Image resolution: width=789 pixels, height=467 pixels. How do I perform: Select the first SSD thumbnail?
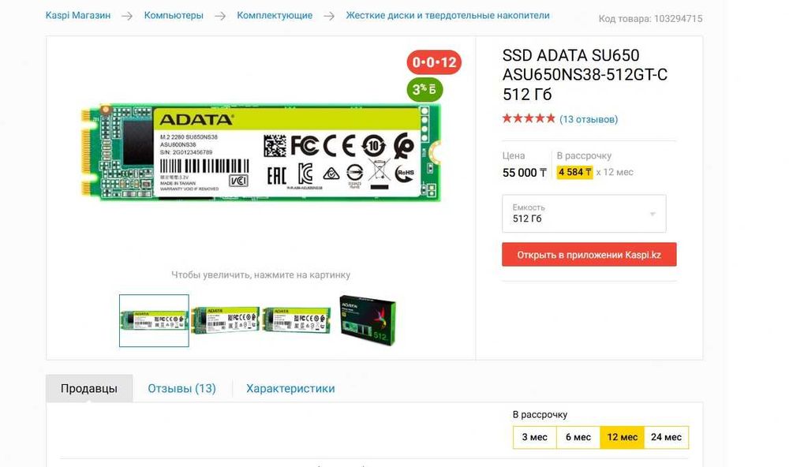pyautogui.click(x=154, y=320)
